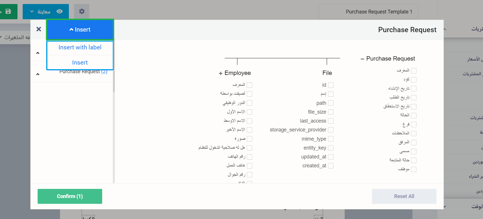Click the Reset All button
This screenshot has width=483, height=219.
(404, 196)
